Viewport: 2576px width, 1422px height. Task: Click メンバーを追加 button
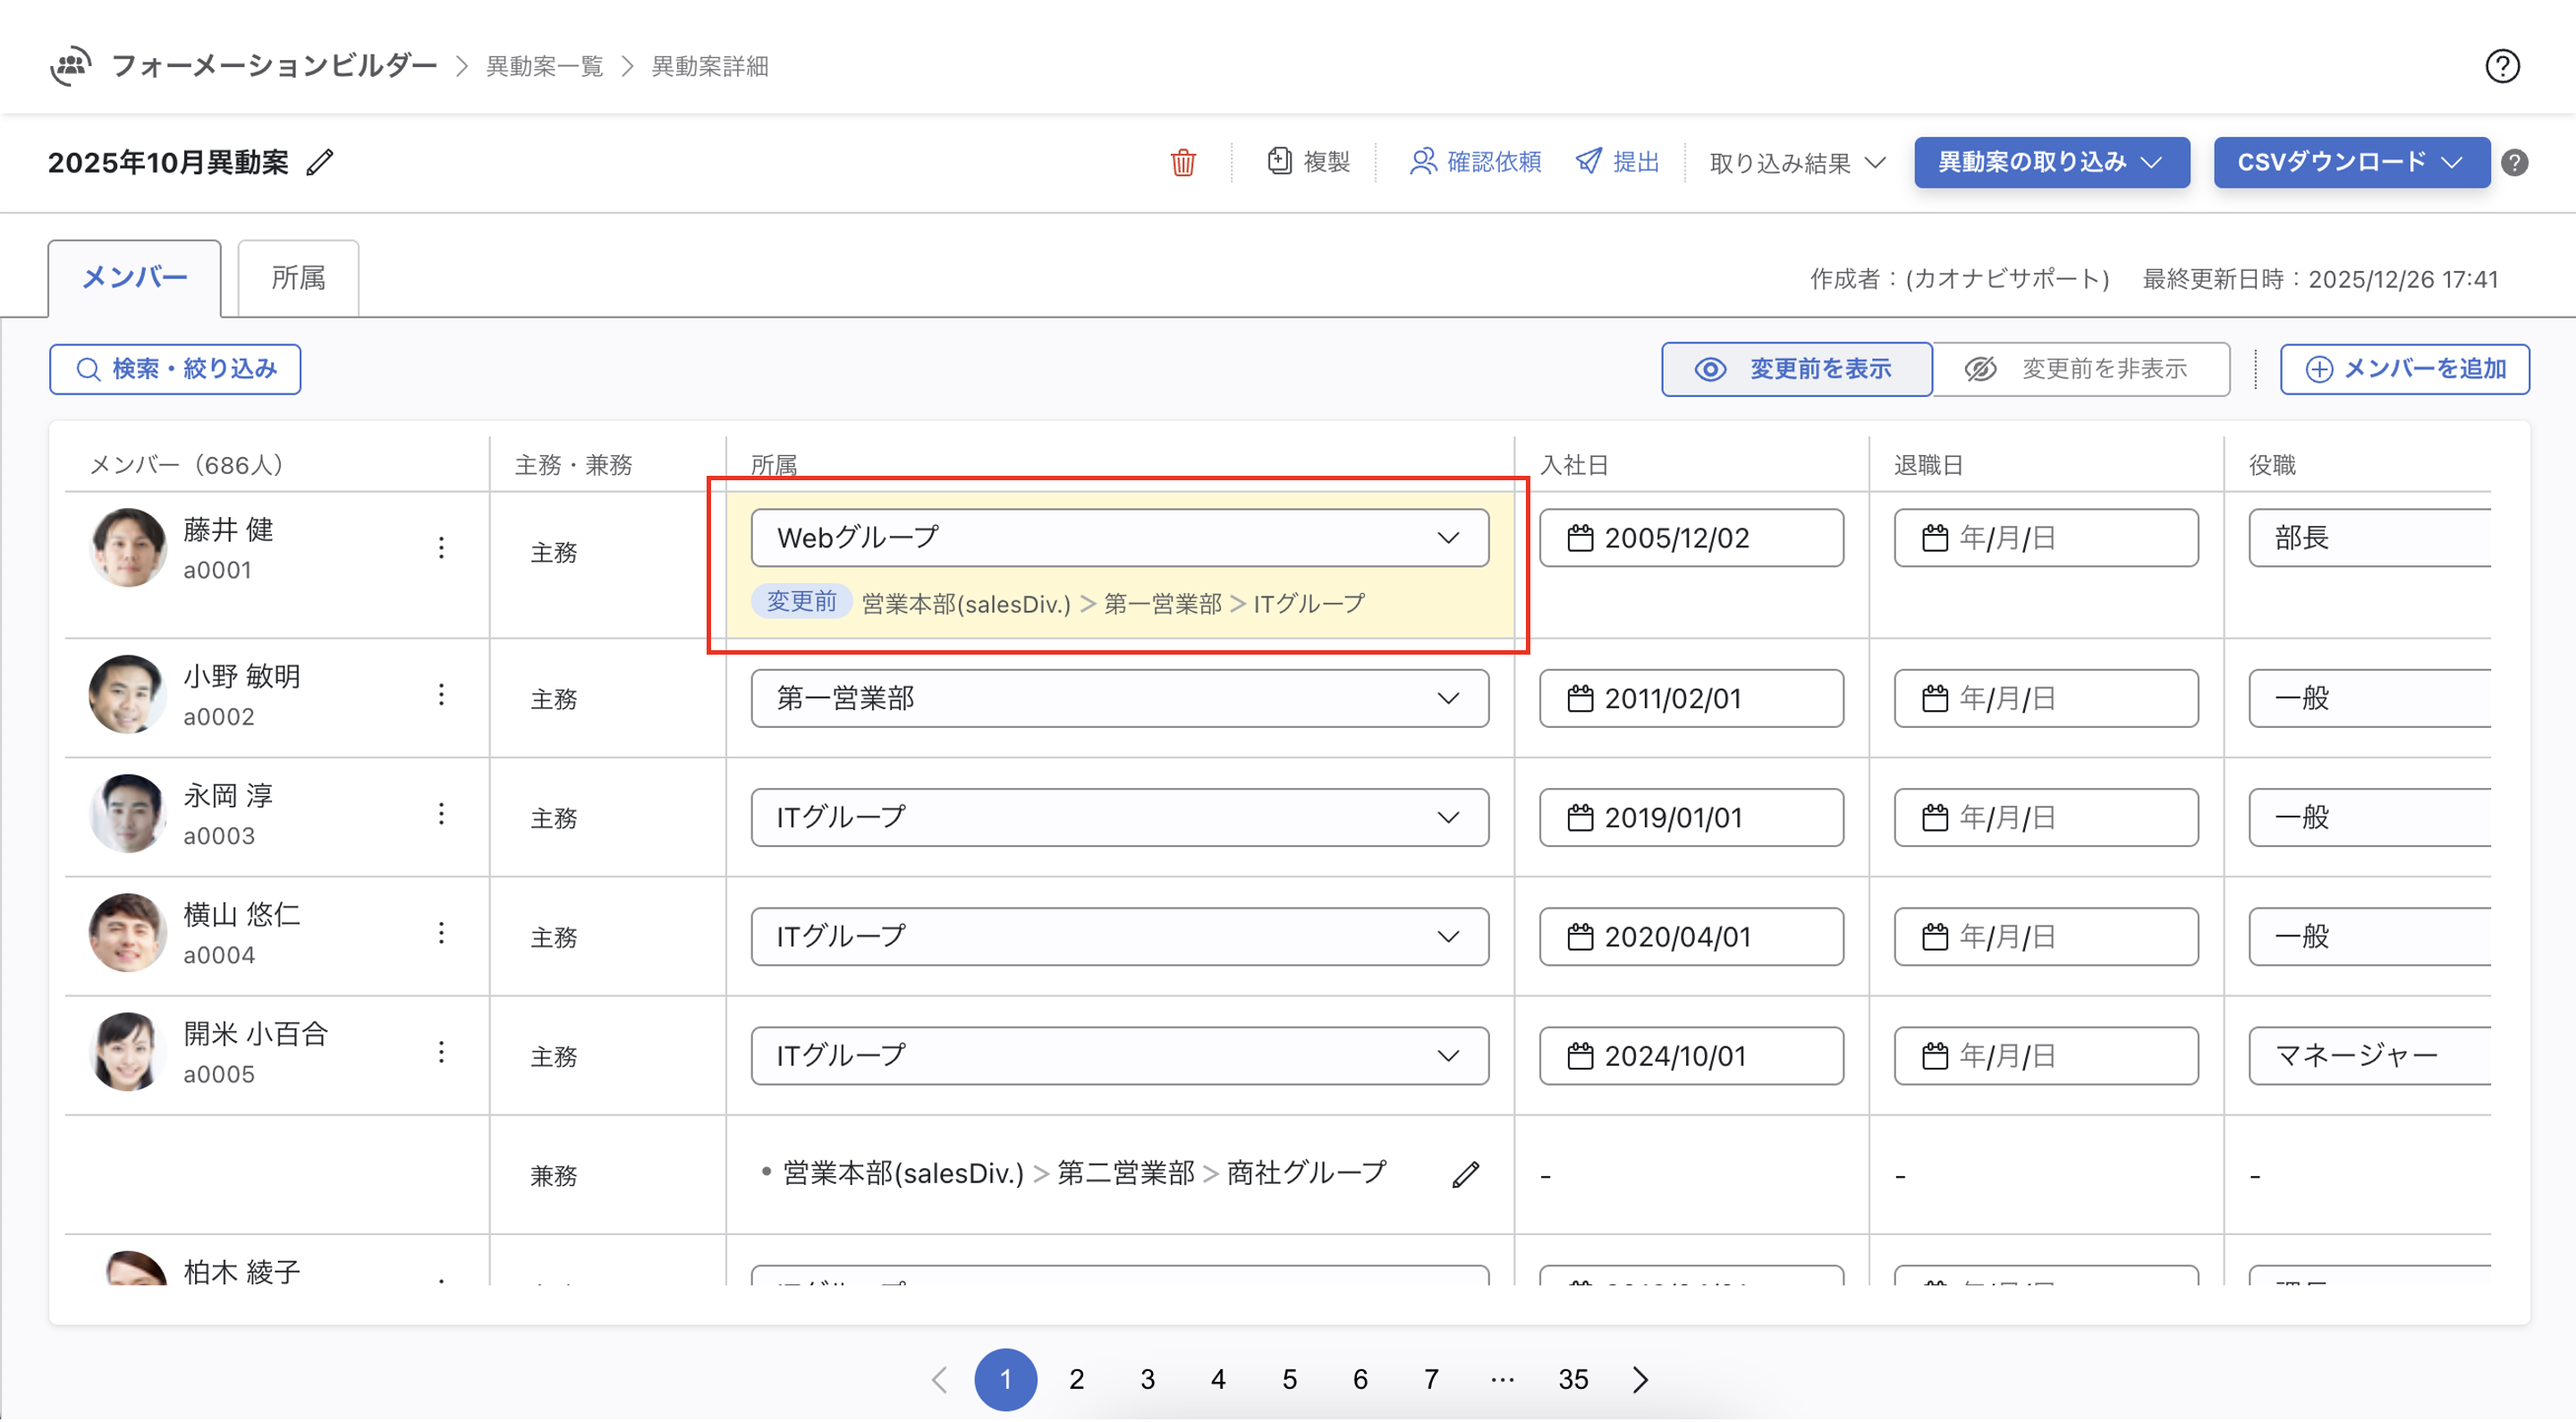pyautogui.click(x=2404, y=369)
